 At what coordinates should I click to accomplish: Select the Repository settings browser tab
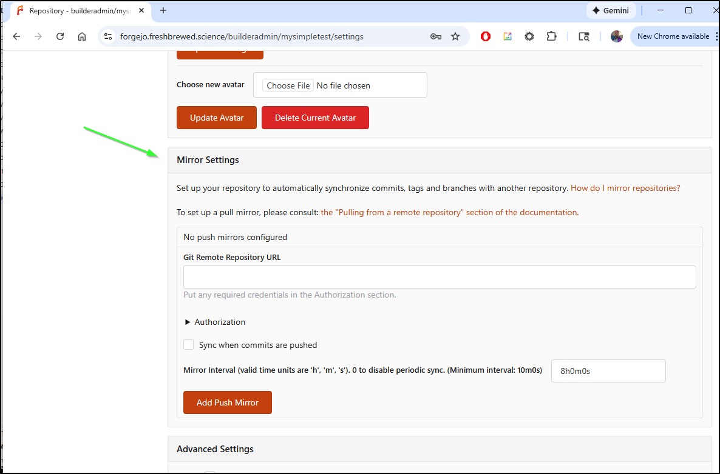[79, 11]
